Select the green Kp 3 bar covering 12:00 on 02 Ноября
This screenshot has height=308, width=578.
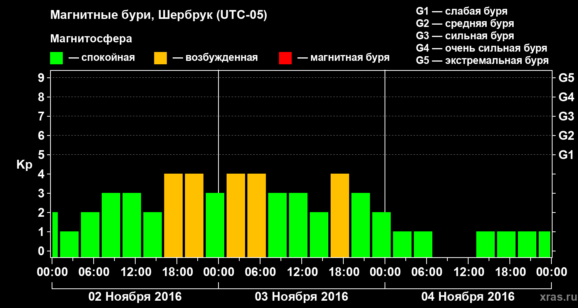(132, 225)
